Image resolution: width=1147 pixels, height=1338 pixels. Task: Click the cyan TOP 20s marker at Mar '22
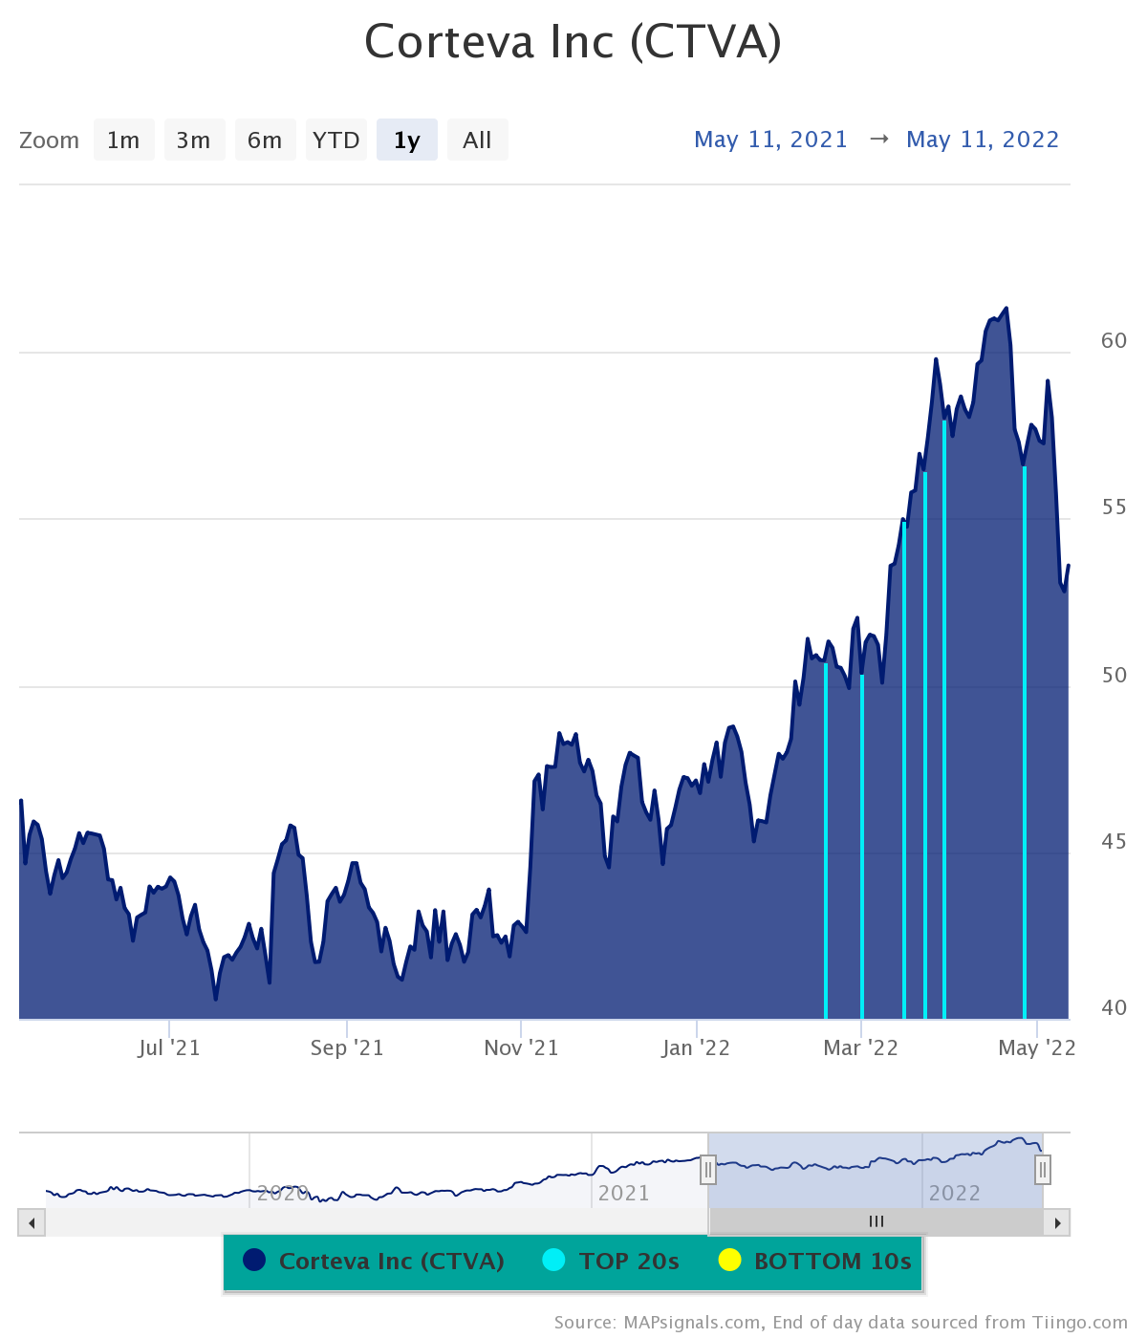(862, 846)
